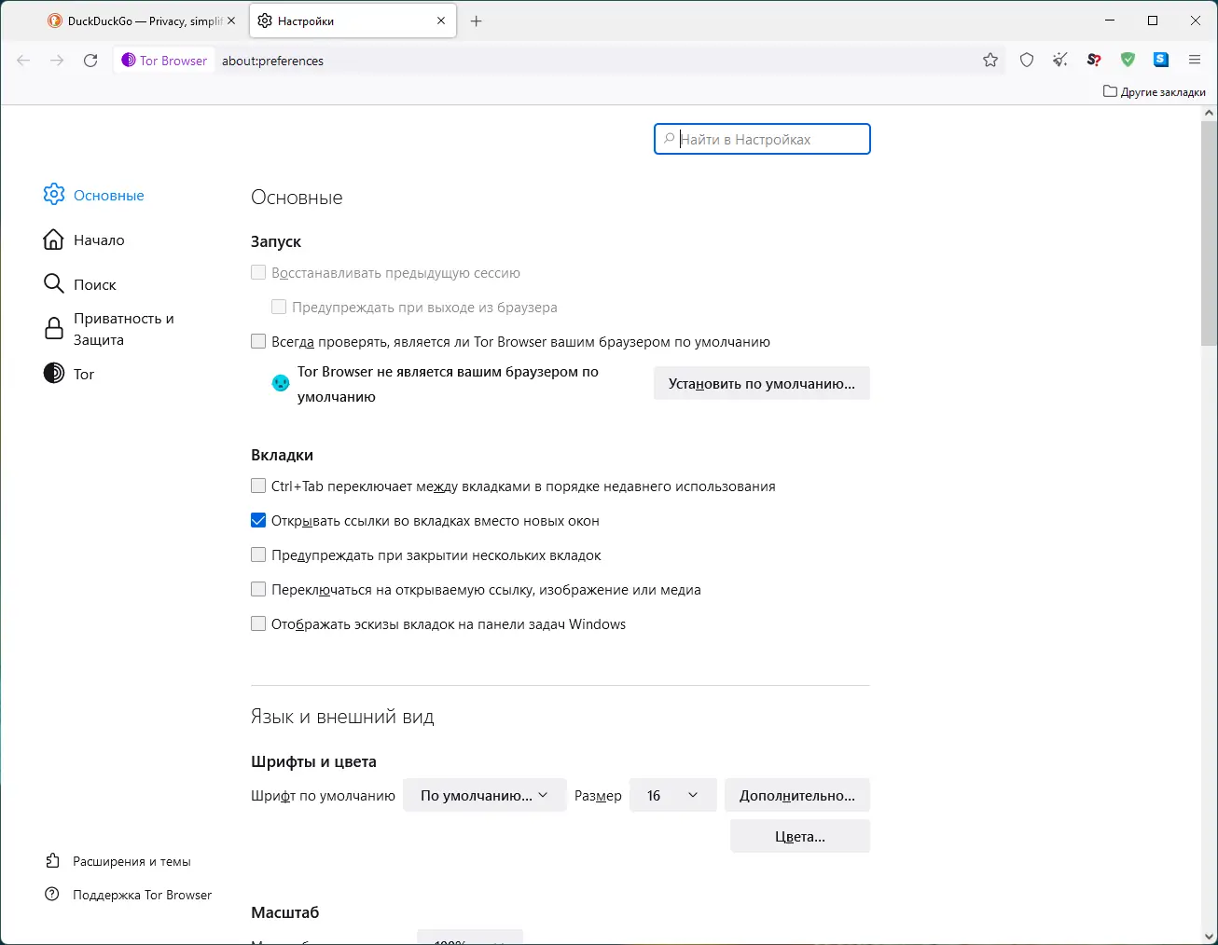Open a new tab with plus button
Viewport: 1218px width, 945px height.
pyautogui.click(x=477, y=21)
